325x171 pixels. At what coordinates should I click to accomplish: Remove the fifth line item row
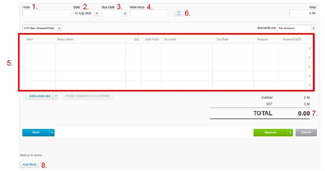[309, 85]
